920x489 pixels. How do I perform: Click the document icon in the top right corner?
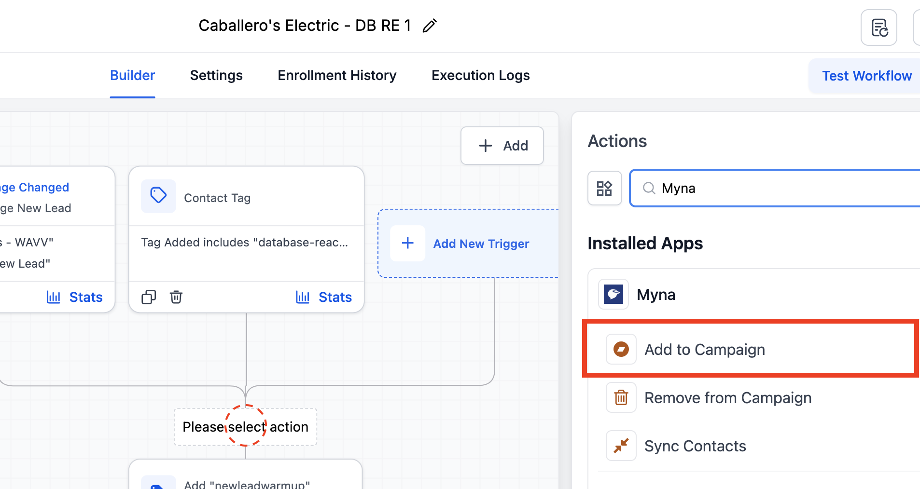tap(878, 27)
